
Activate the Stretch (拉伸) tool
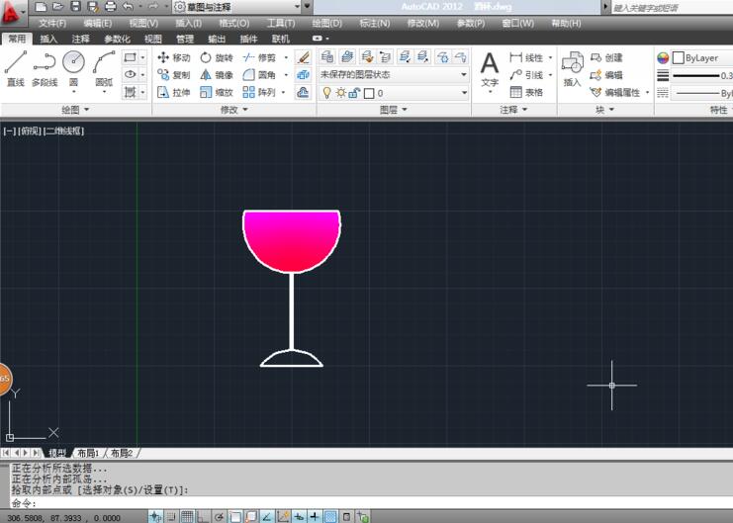point(173,92)
